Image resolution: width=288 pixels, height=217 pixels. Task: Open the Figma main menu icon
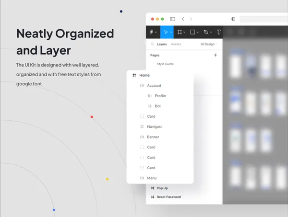(151, 32)
